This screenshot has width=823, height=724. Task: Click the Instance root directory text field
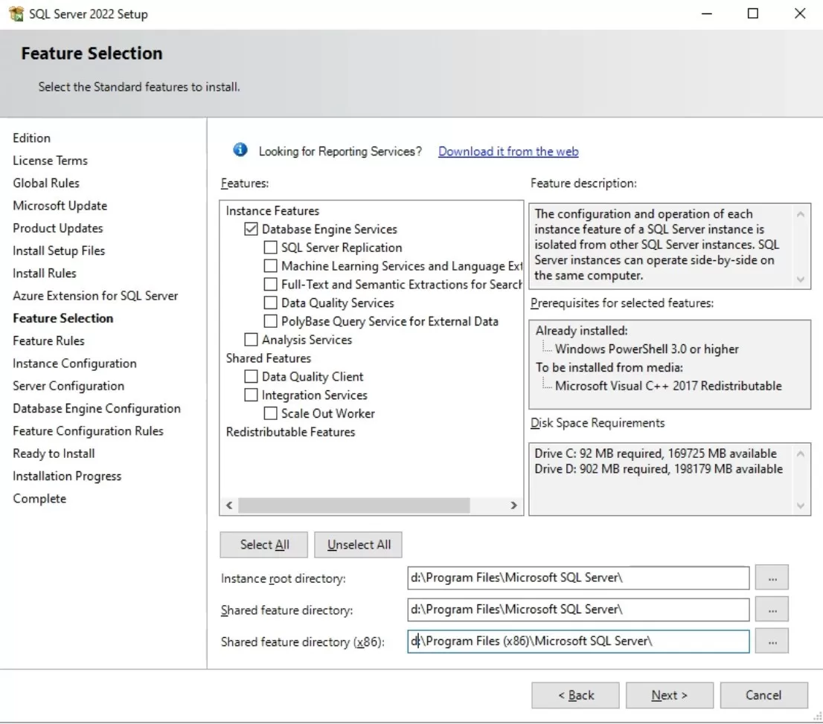[x=578, y=578]
